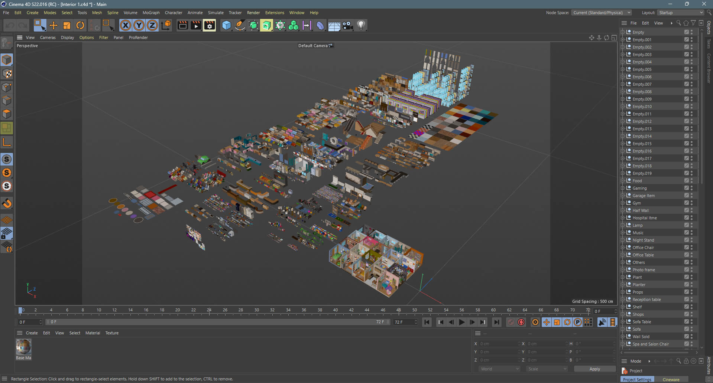Toggle visibility dots for Gaming object
Screen dimensions: 713x383
point(691,188)
